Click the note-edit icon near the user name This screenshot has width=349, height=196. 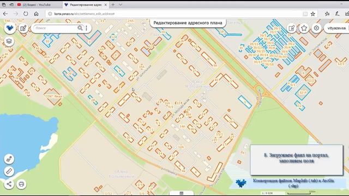(291, 28)
